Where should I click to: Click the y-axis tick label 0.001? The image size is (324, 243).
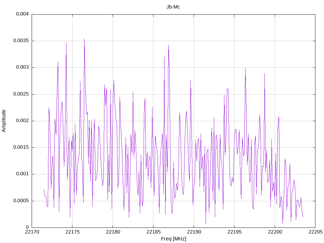22,174
